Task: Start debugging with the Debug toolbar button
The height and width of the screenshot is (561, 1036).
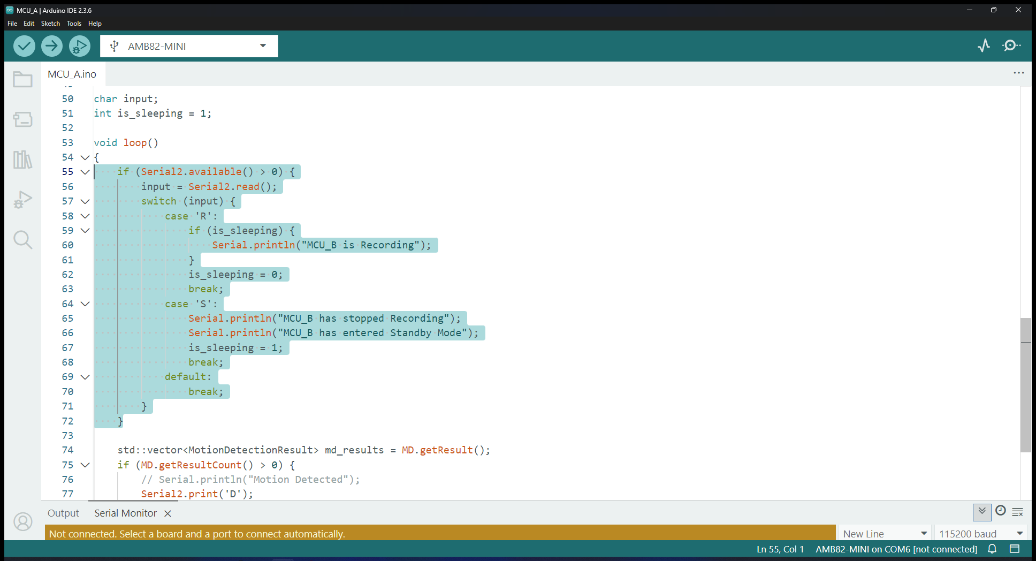Action: tap(79, 46)
